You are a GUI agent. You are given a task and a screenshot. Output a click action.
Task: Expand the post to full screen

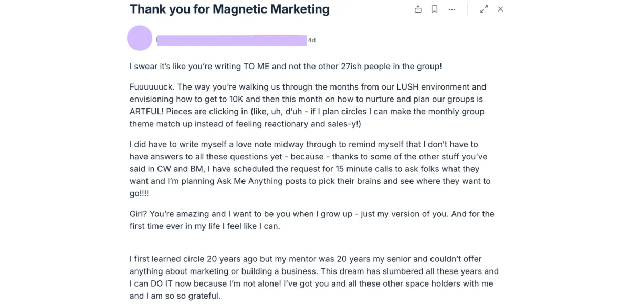(484, 9)
